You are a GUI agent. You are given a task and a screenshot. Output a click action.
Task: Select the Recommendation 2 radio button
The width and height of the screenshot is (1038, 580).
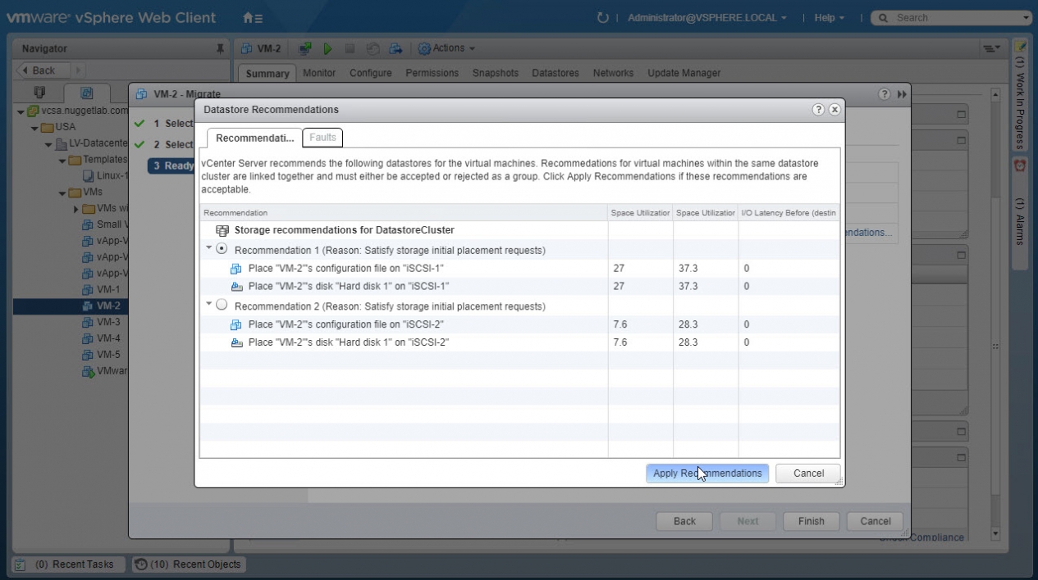point(222,306)
